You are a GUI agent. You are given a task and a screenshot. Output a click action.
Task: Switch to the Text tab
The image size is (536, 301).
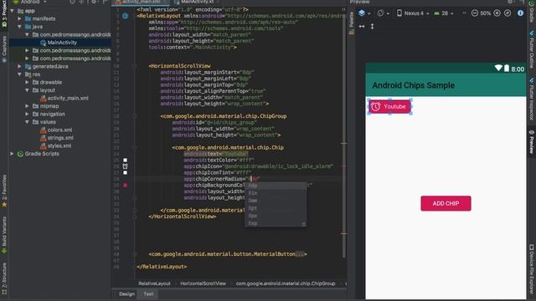[x=148, y=293]
